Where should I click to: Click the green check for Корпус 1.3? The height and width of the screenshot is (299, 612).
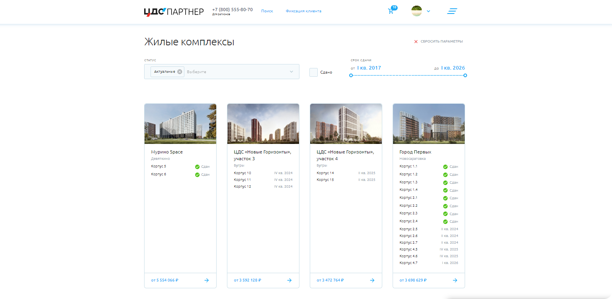pos(446,183)
